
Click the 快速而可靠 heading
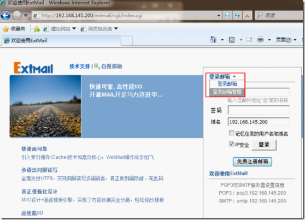(x=34, y=149)
